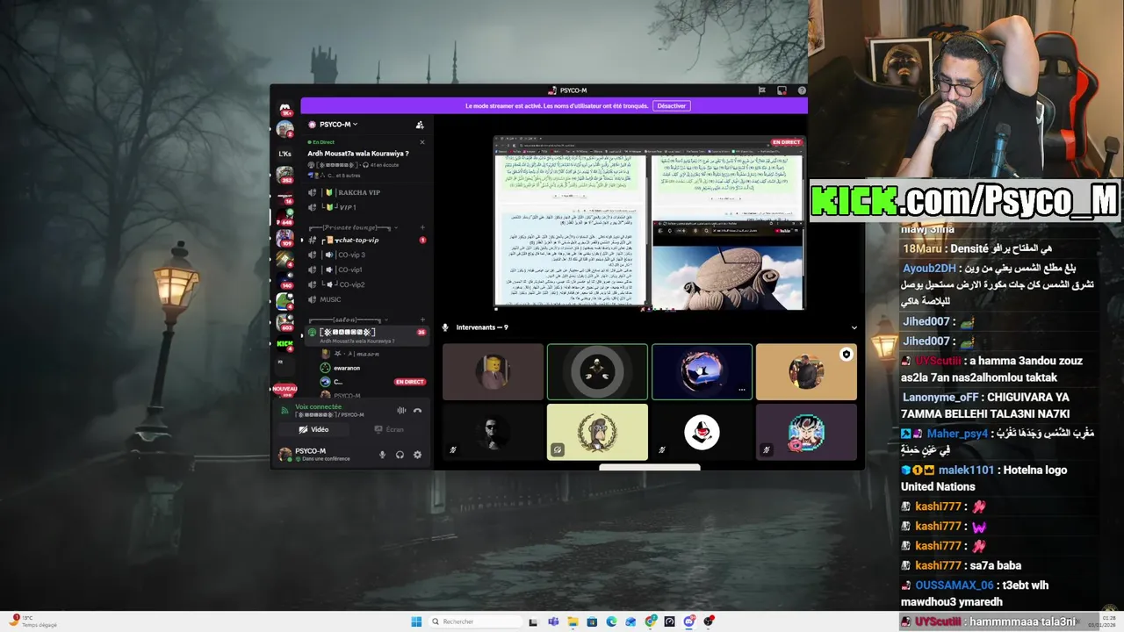Open server with 648 unread badge
The height and width of the screenshot is (632, 1124).
click(x=285, y=217)
